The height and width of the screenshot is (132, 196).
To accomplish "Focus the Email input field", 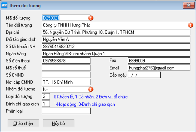I will (x=159, y=68).
